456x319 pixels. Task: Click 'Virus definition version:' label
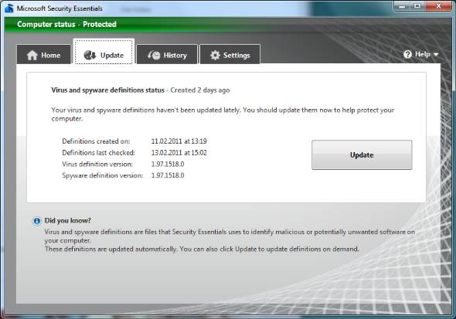97,165
